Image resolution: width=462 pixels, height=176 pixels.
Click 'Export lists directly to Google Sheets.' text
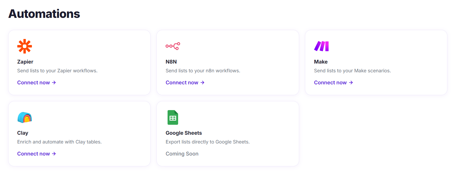pyautogui.click(x=208, y=142)
